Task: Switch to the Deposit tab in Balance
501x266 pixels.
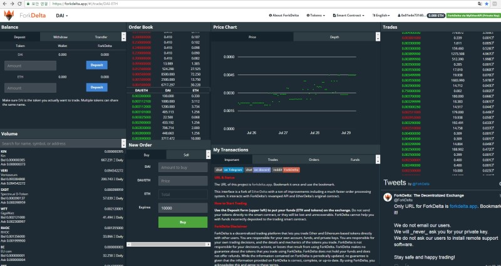Action: click(x=20, y=37)
